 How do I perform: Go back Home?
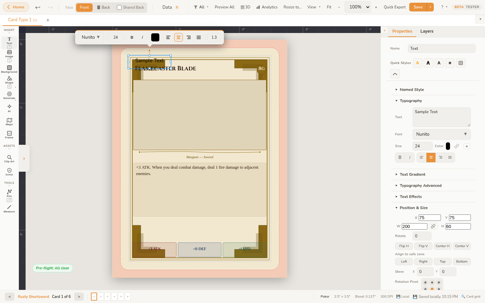pos(16,7)
